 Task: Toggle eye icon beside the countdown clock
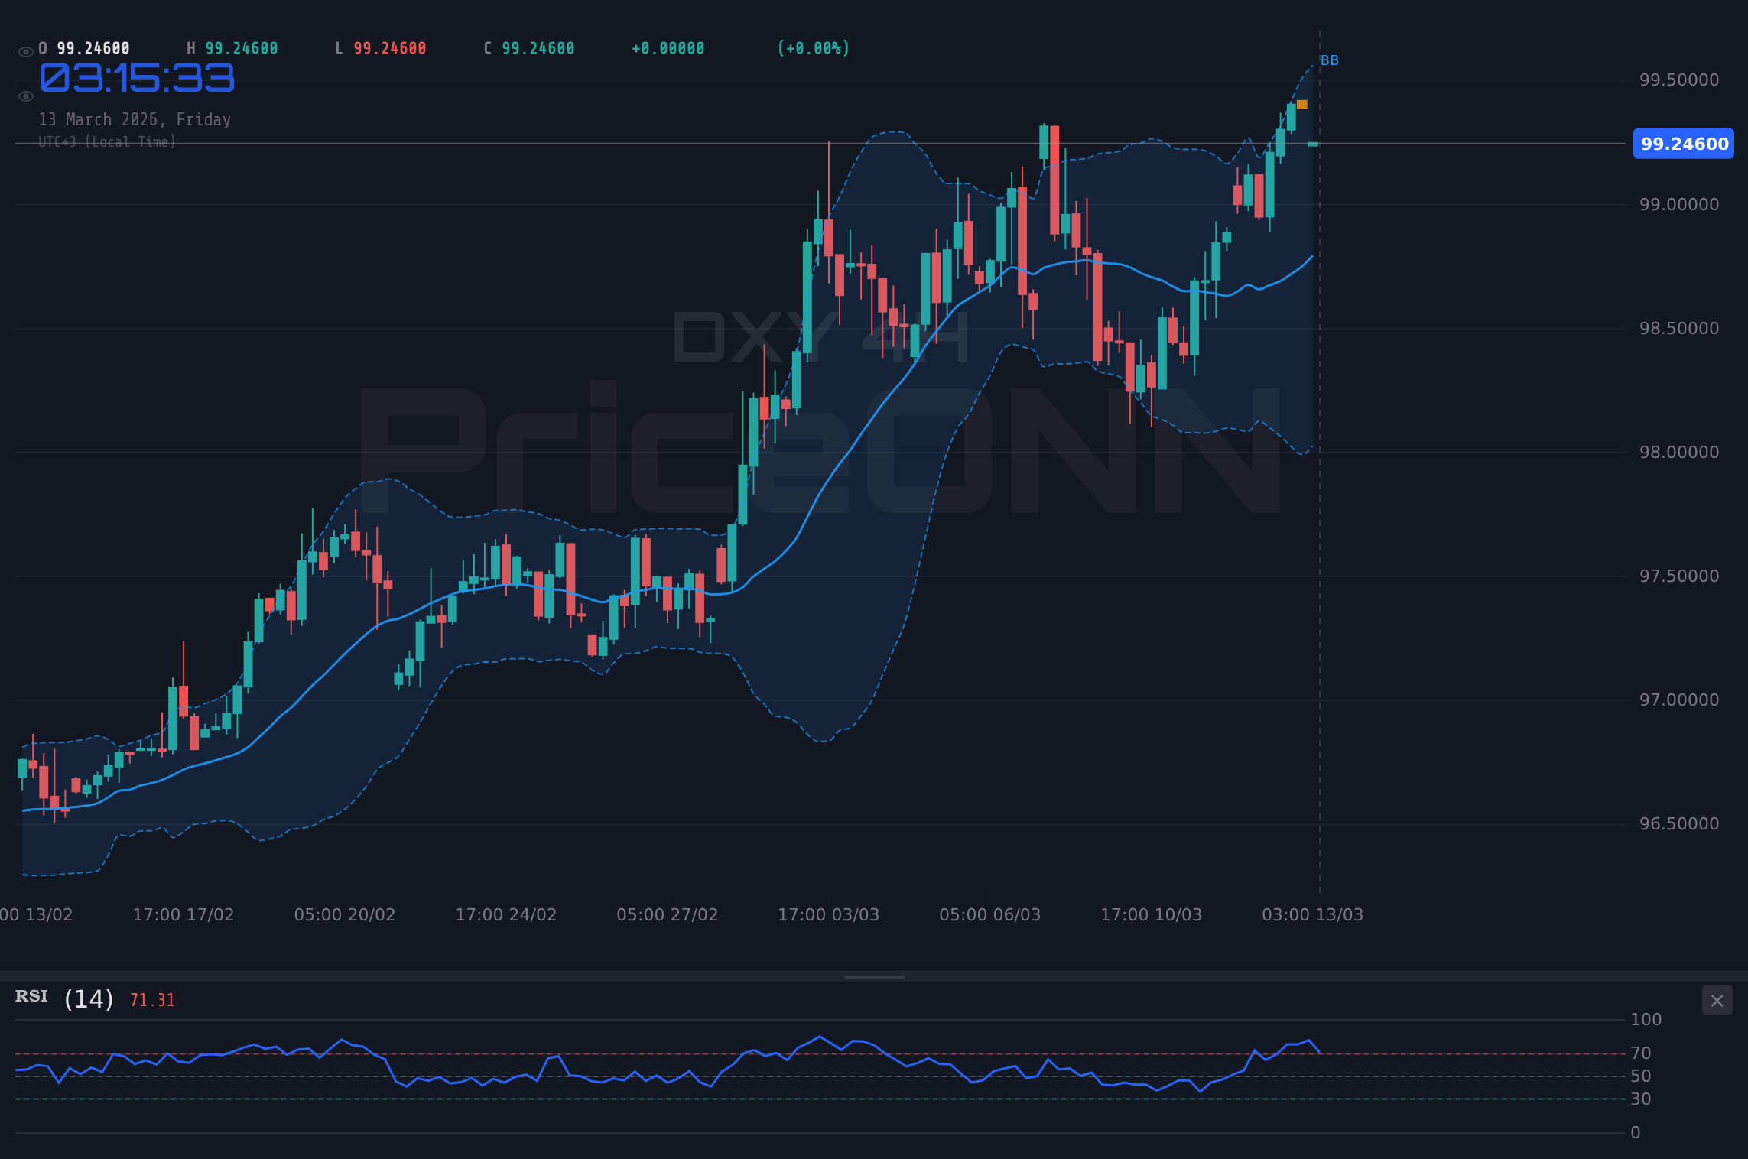25,96
